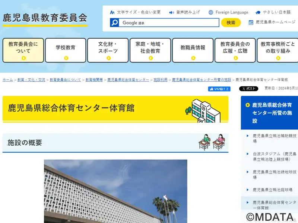This screenshot has height=223, width=298.
Task: Click the gymnasium building photo
Action: coord(115,191)
